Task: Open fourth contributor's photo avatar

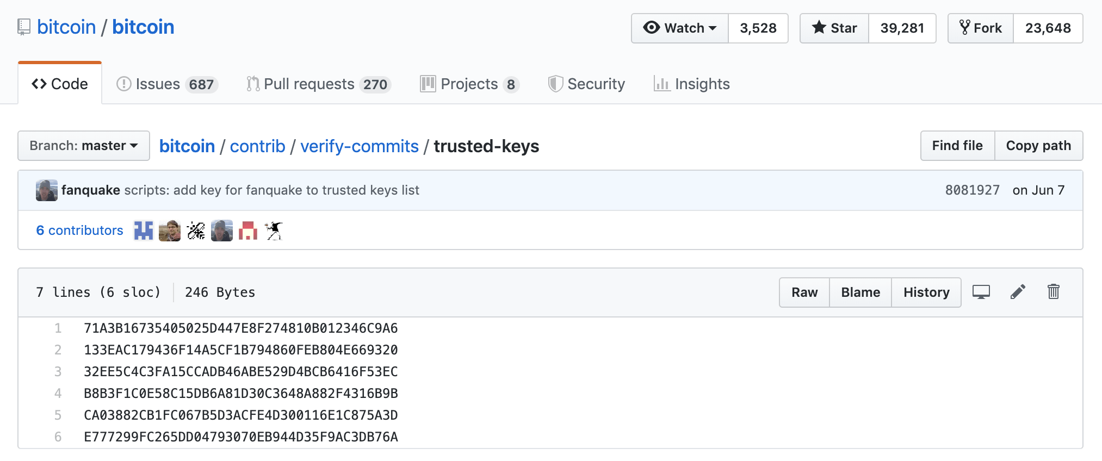Action: click(222, 230)
